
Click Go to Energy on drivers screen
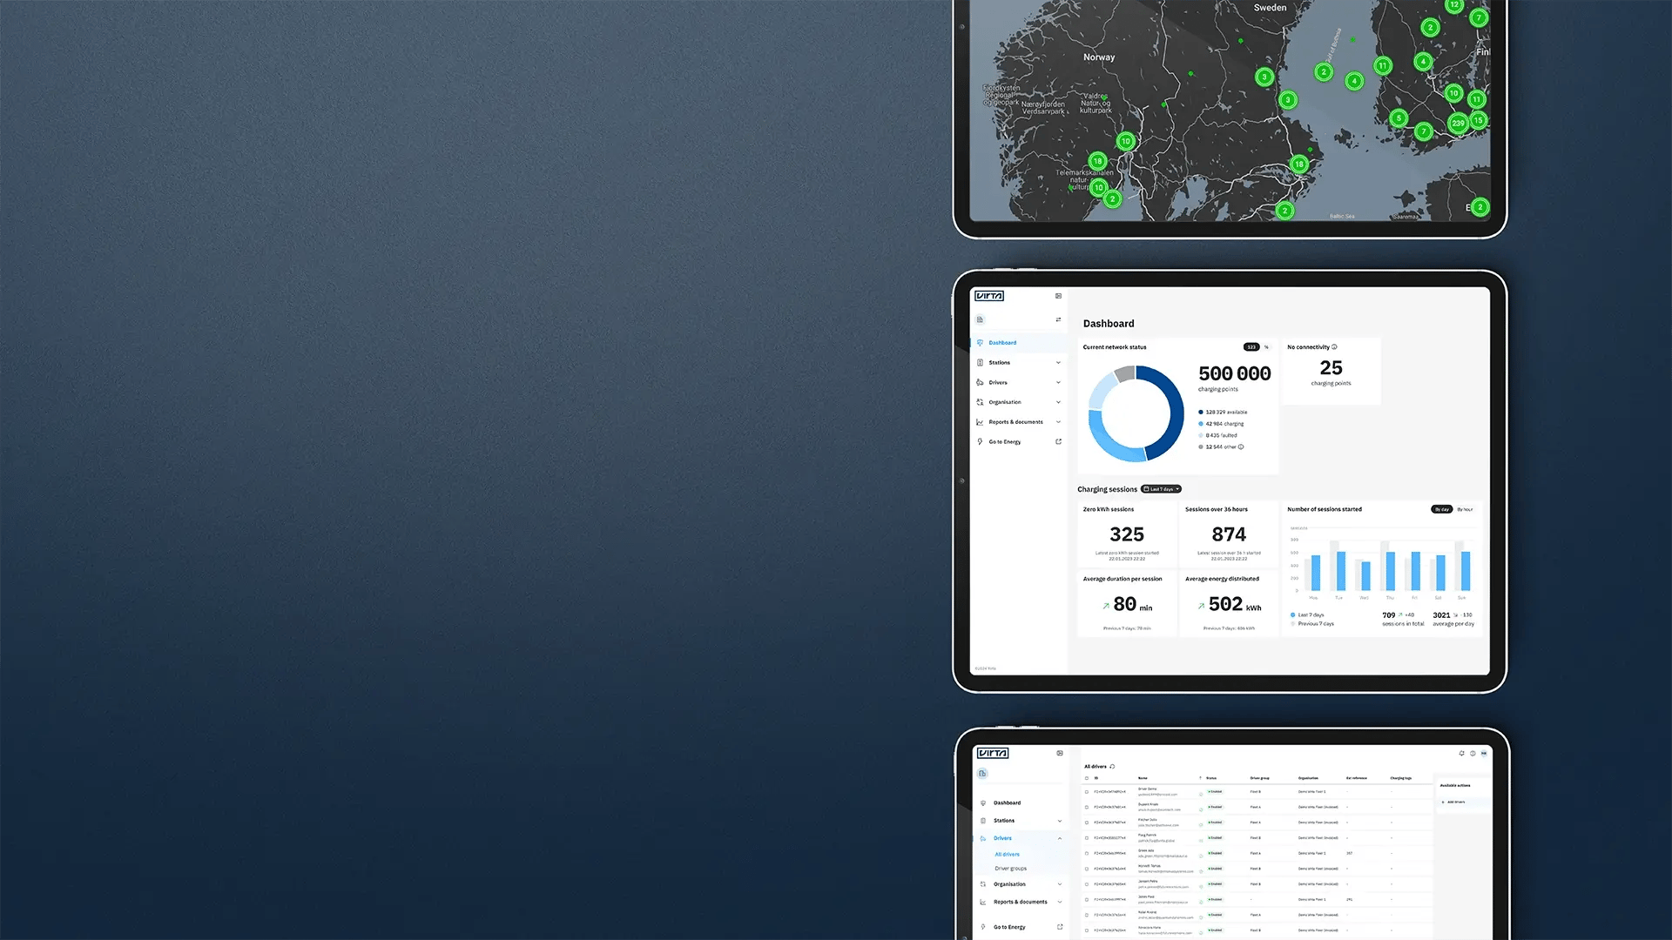click(x=1009, y=927)
